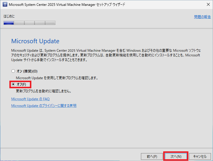
Task: Click text 更新プログラムを自動的に確認しません。
Action: coord(44,91)
